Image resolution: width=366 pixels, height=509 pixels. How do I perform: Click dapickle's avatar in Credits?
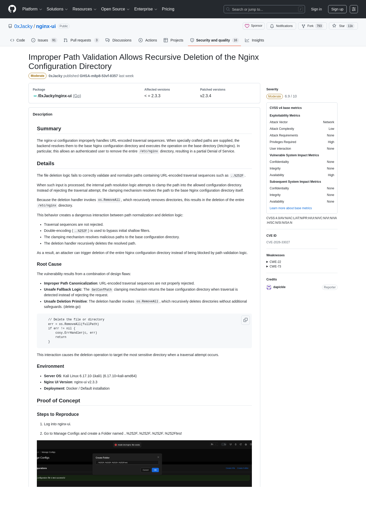tap(269, 287)
